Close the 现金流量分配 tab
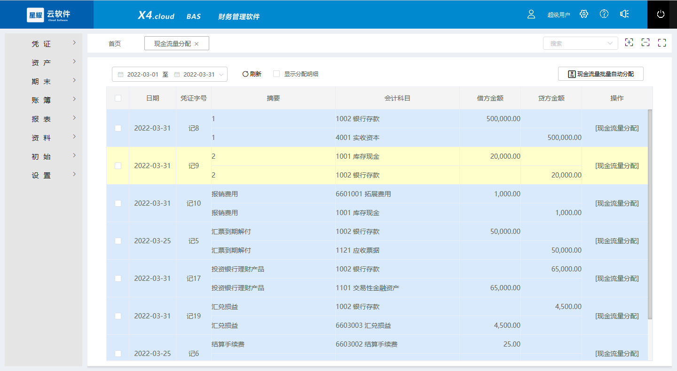Screen dimensions: 677x371 click(197, 44)
